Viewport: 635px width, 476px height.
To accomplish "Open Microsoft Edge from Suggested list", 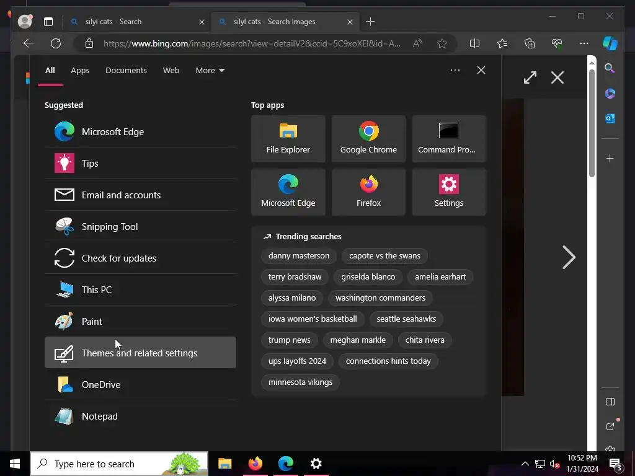I will click(x=140, y=131).
